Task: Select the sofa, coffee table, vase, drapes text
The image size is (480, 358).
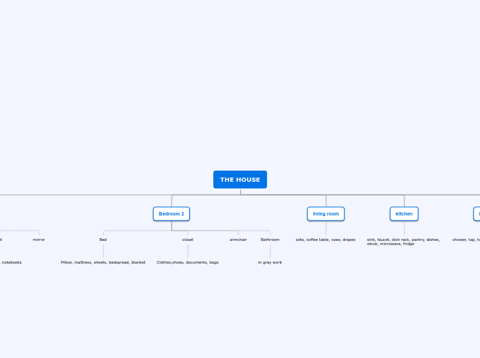Action: click(x=326, y=240)
